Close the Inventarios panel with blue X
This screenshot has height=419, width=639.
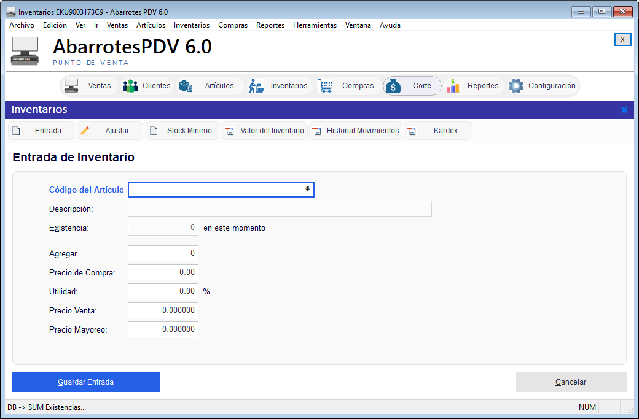click(x=624, y=110)
